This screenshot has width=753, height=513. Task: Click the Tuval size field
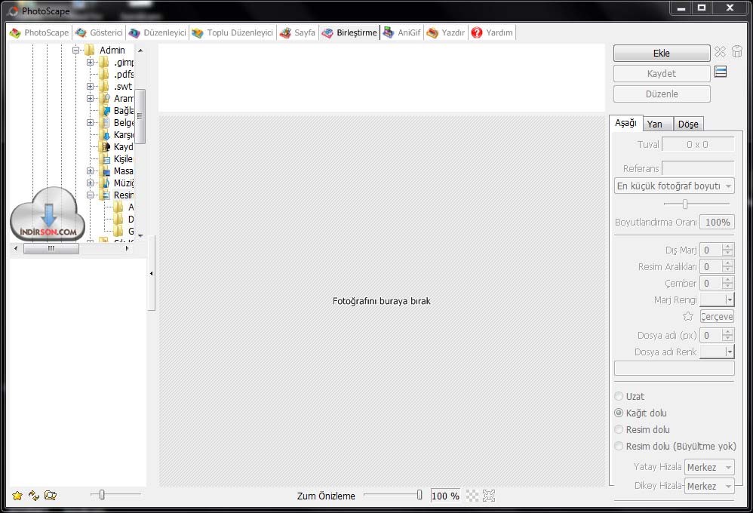pyautogui.click(x=698, y=145)
